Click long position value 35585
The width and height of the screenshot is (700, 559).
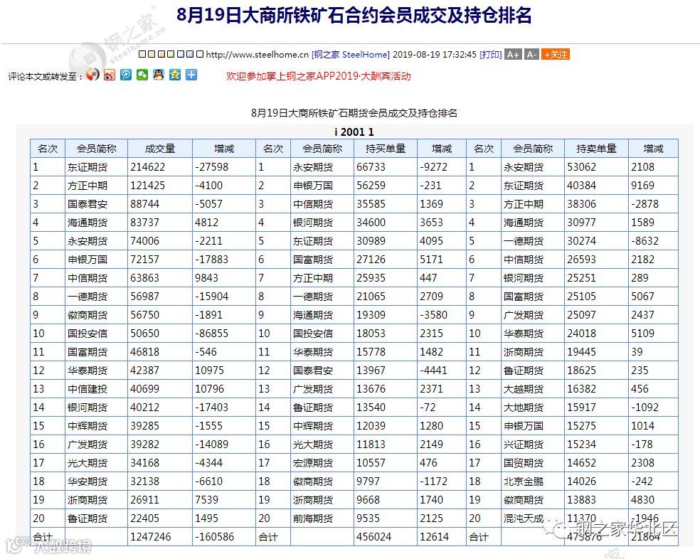[x=371, y=204]
